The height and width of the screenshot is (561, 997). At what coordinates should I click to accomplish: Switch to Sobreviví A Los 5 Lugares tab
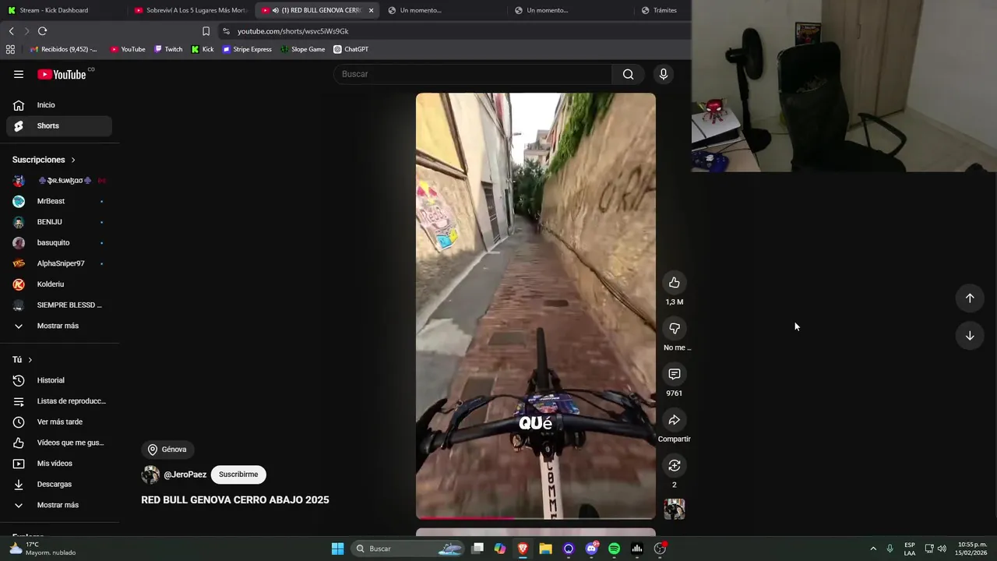[192, 10]
